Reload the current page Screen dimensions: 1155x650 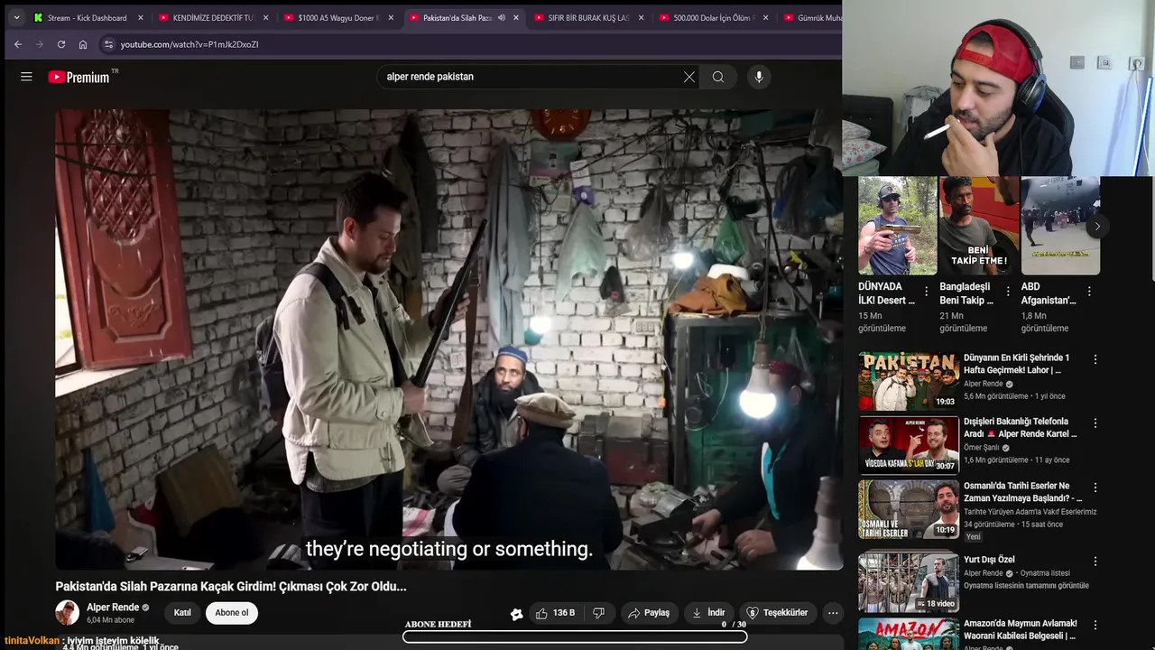[61, 44]
